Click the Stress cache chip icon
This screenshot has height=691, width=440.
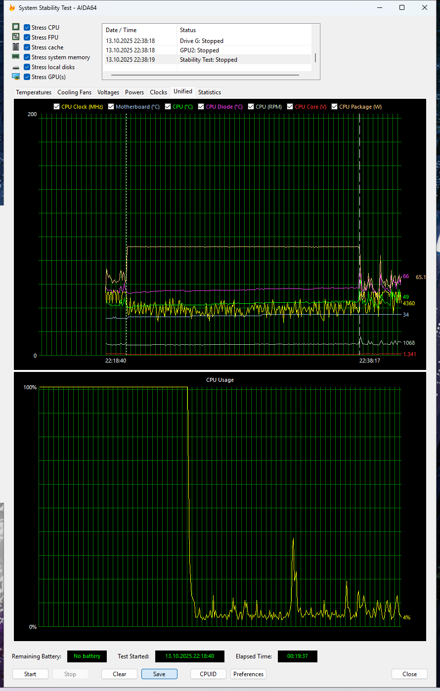pos(15,46)
